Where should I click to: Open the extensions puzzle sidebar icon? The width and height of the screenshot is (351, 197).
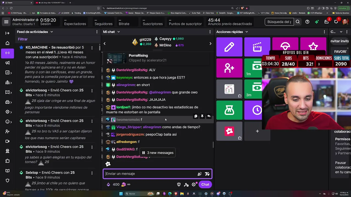point(7,161)
